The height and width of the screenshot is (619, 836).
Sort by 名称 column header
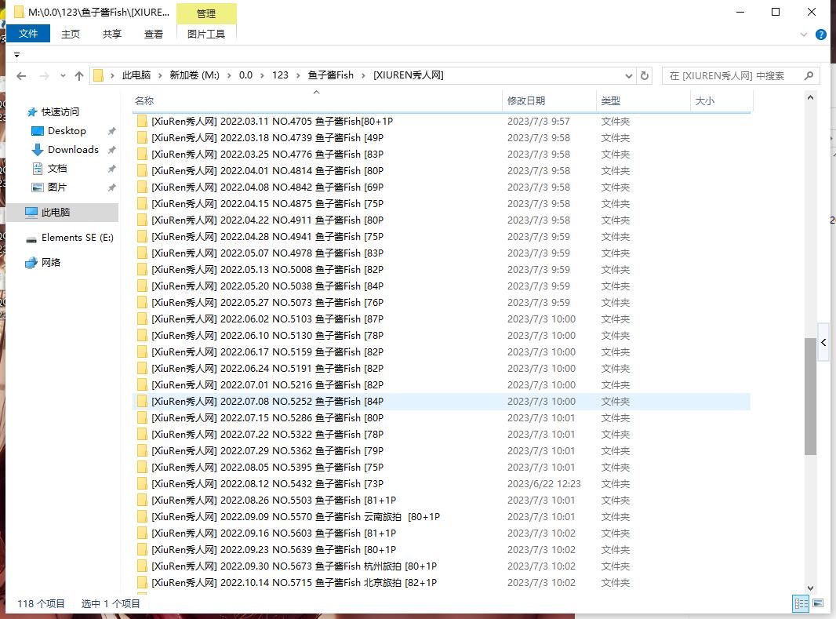(x=317, y=100)
